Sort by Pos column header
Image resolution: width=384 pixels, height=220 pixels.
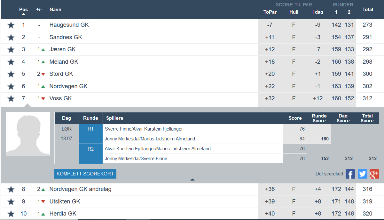pyautogui.click(x=23, y=10)
